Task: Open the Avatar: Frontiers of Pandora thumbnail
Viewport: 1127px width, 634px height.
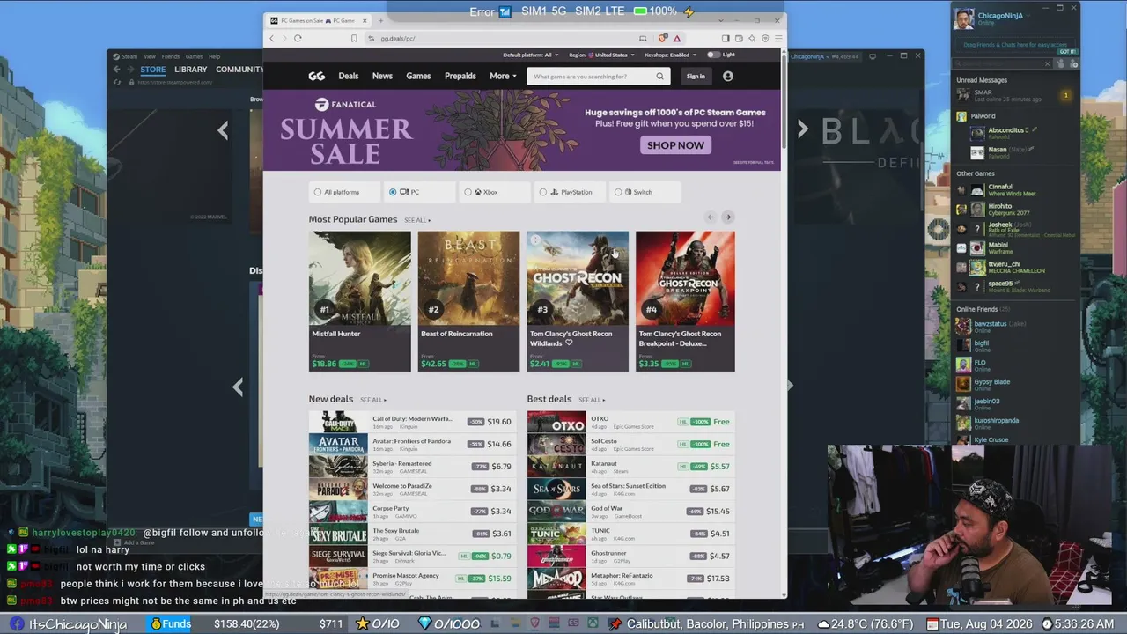Action: coord(338,444)
